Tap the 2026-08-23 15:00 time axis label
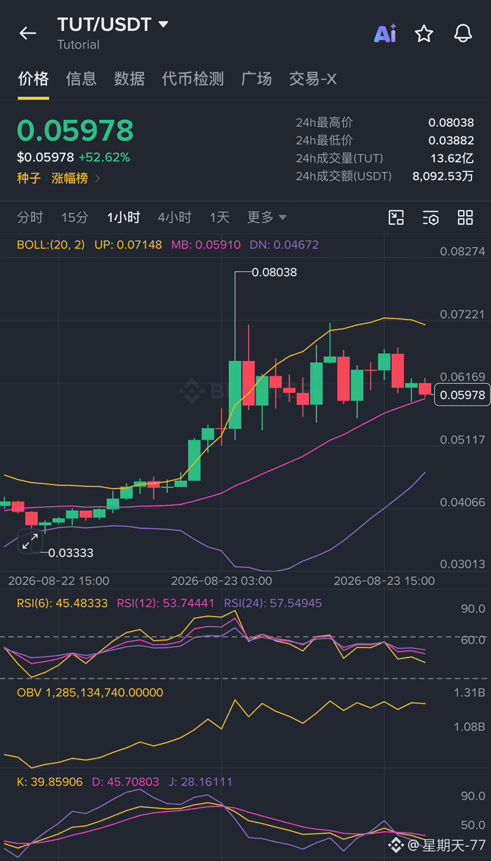 click(384, 580)
